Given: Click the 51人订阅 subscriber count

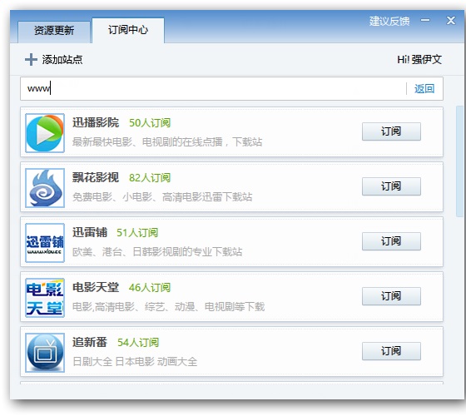Looking at the screenshot, I should [x=137, y=233].
